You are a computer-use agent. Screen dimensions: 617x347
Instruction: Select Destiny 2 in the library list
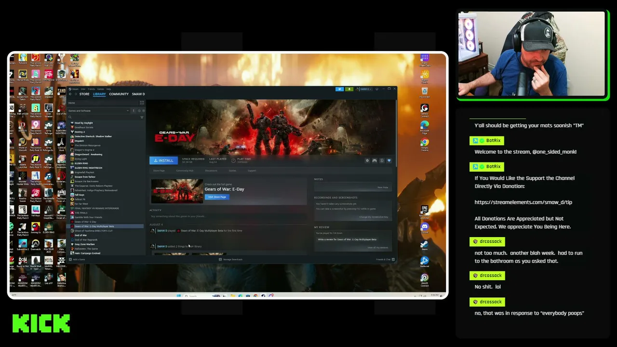pyautogui.click(x=80, y=132)
